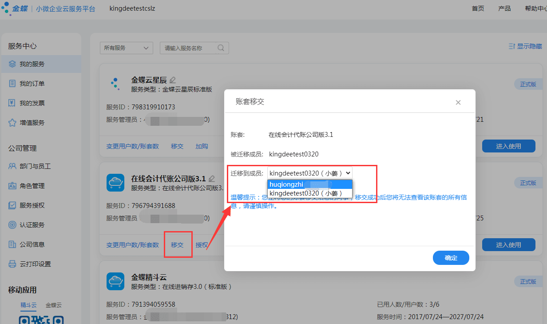Screen dimensions: 547x324
Task: Click the 角色管理 icon
Action: tap(12, 186)
